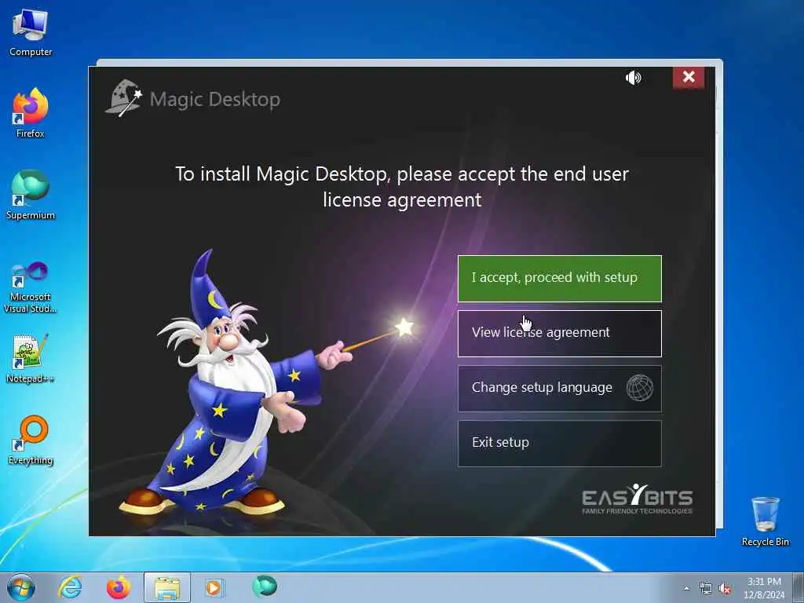The image size is (804, 603).
Task: Accept the license and proceed with setup
Action: [559, 279]
